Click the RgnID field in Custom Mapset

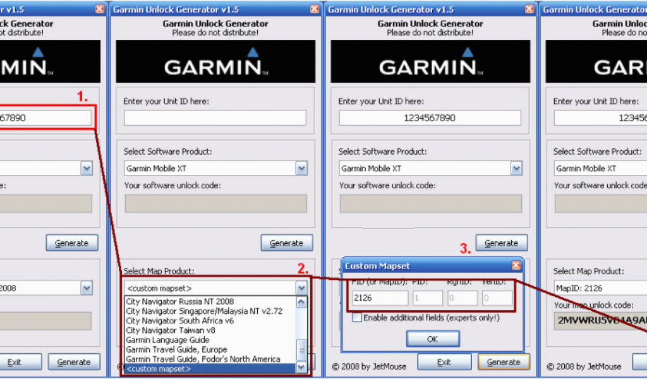point(463,298)
